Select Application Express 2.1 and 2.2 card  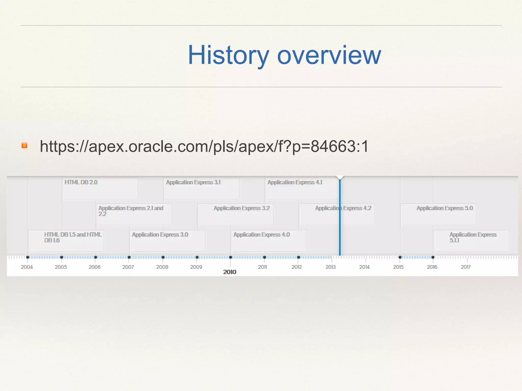click(134, 214)
